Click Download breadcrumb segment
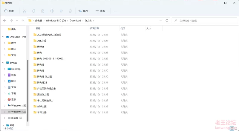239x131 pixels. point(75,21)
